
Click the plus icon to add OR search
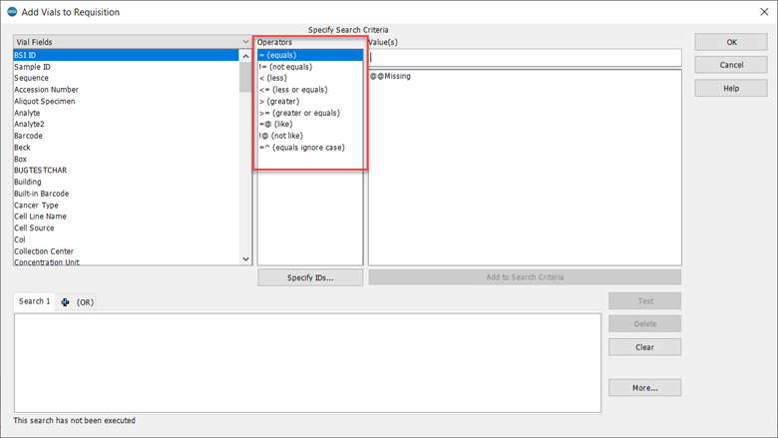click(65, 302)
